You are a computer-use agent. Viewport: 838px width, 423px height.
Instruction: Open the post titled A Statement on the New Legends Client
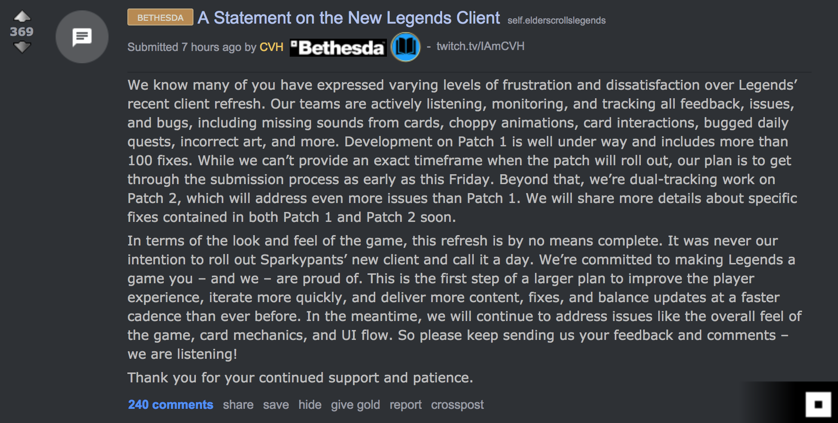pos(349,18)
